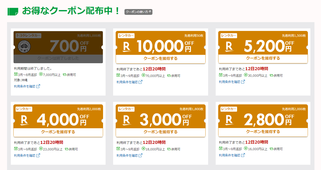The height and width of the screenshot is (170, 321).
Task: Click 併用可 ticket icon on the 4,000円 coupon
Action: (67, 149)
